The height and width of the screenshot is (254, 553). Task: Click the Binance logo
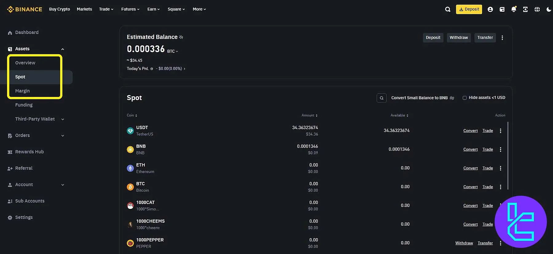point(25,9)
